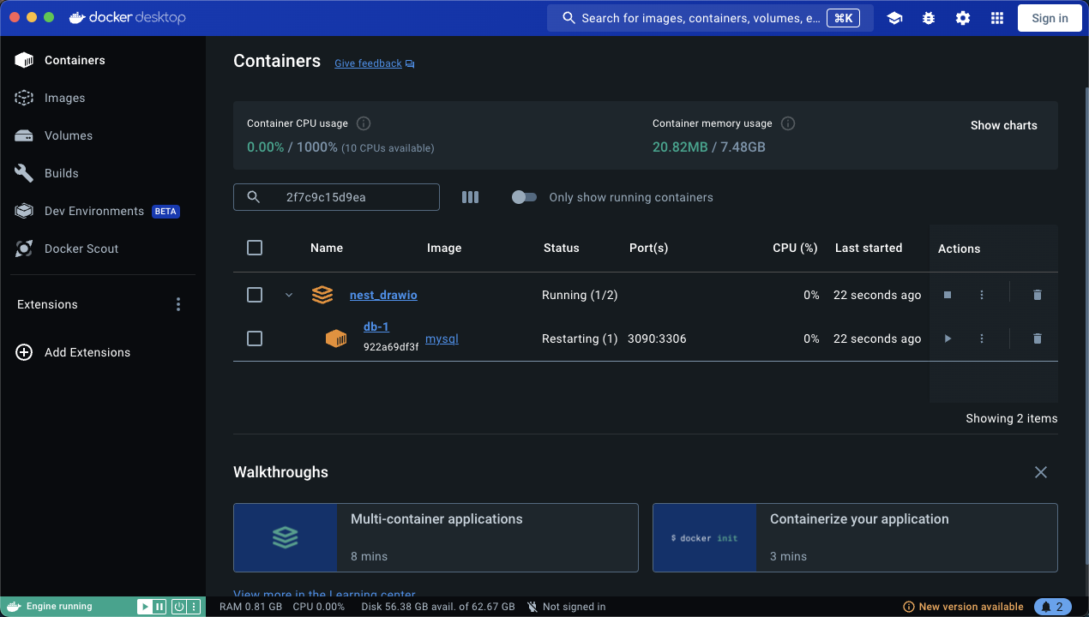Open the notifications bell badge

coord(1053,607)
